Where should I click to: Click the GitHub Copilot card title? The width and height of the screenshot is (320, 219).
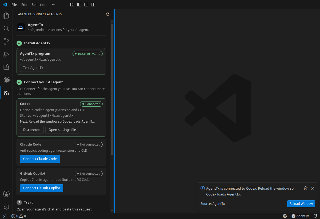(x=33, y=173)
